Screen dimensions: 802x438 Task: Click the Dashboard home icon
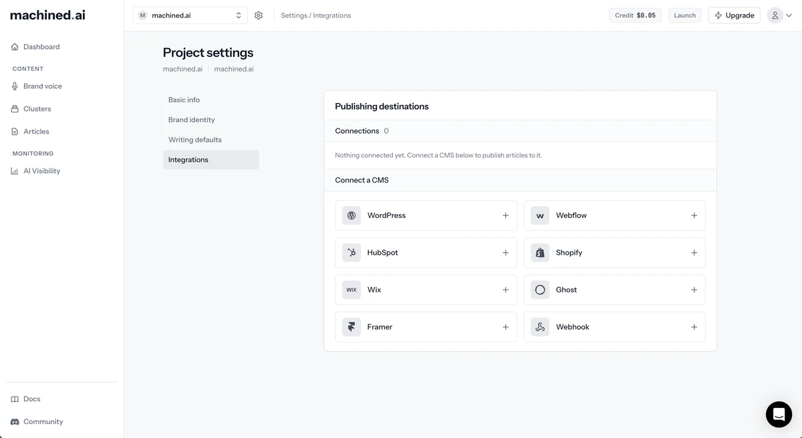[15, 47]
